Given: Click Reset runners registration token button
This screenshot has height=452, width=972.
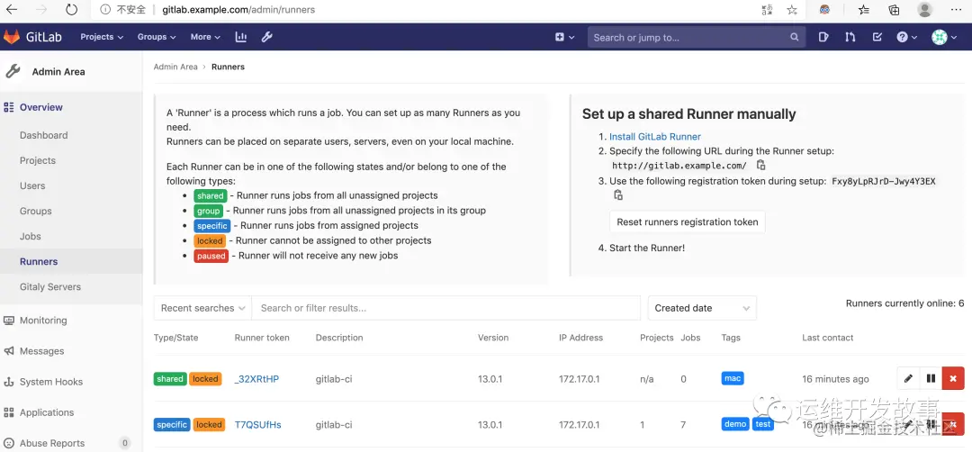Looking at the screenshot, I should (687, 222).
